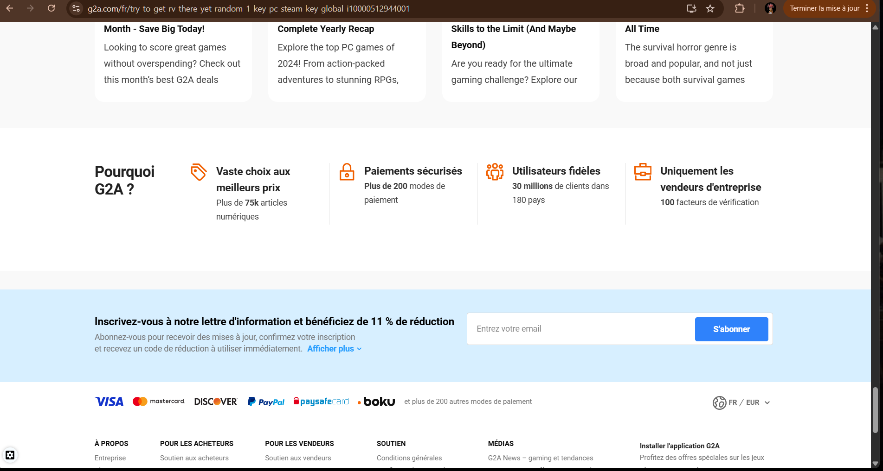The width and height of the screenshot is (883, 471).
Task: Click the PayPal payment logo
Action: click(266, 402)
